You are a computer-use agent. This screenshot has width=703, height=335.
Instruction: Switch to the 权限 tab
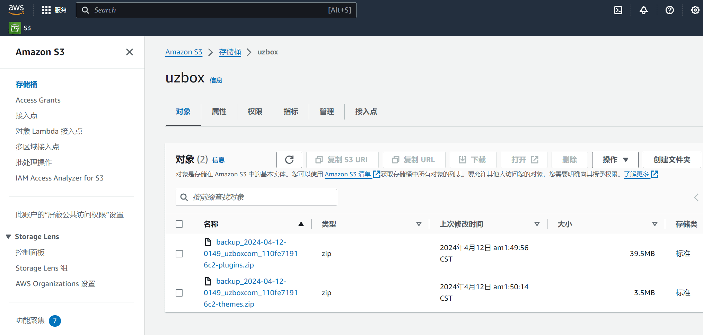click(255, 112)
